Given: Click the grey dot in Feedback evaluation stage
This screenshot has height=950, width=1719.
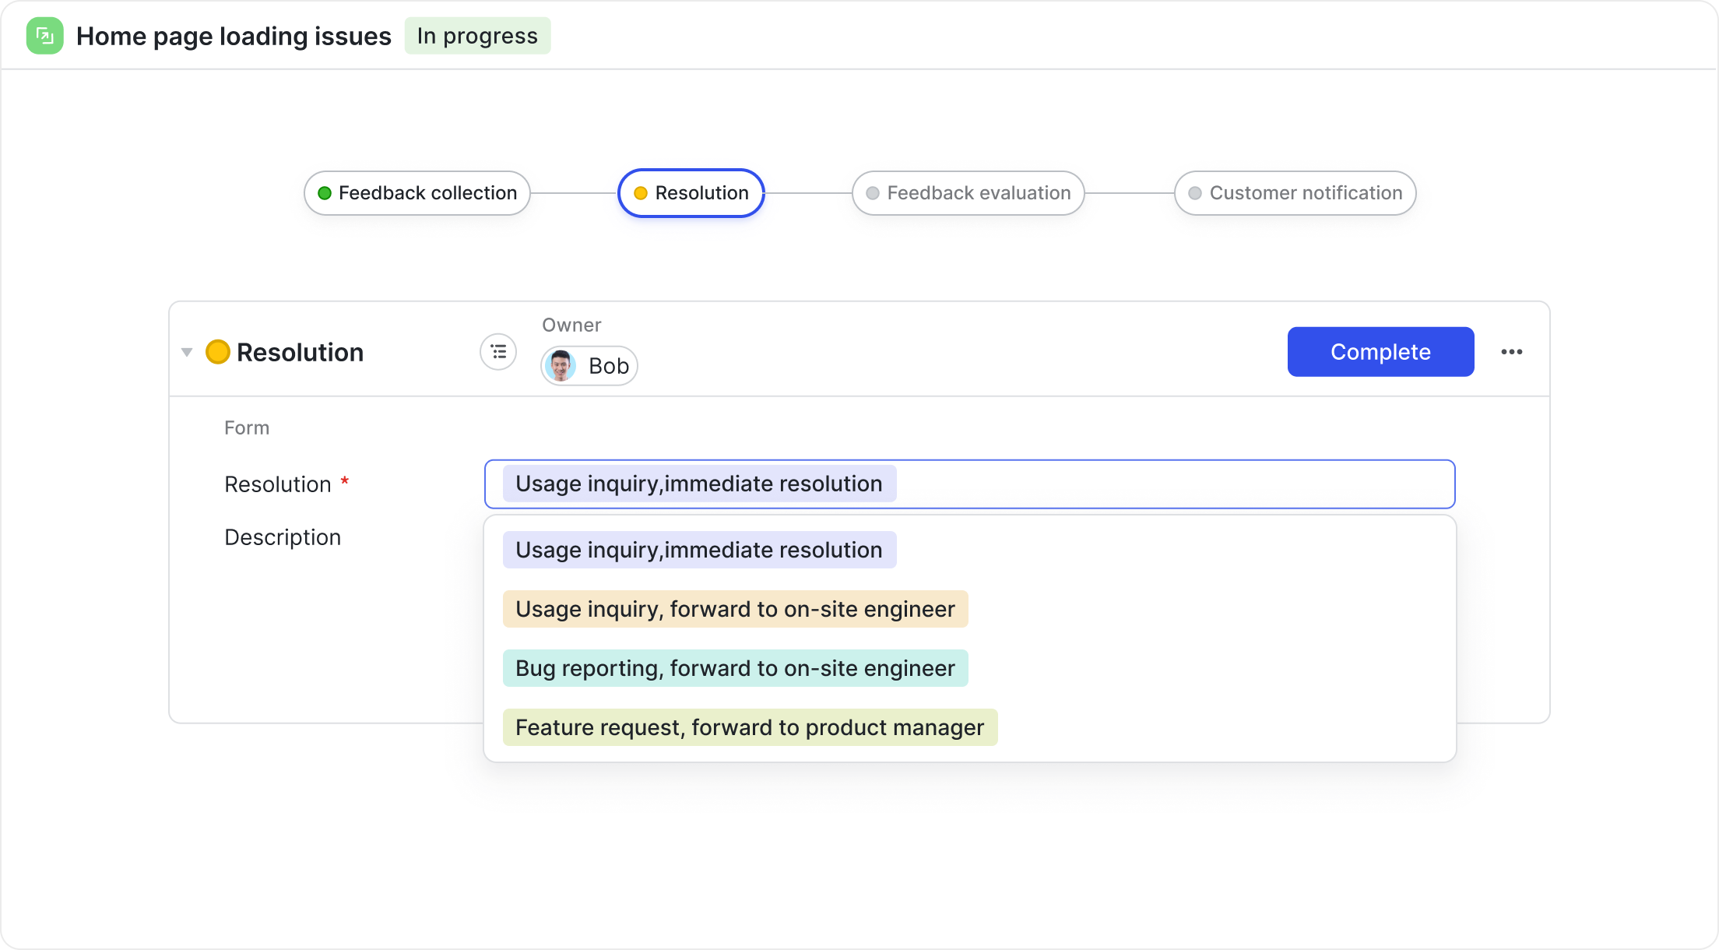Looking at the screenshot, I should pyautogui.click(x=873, y=193).
